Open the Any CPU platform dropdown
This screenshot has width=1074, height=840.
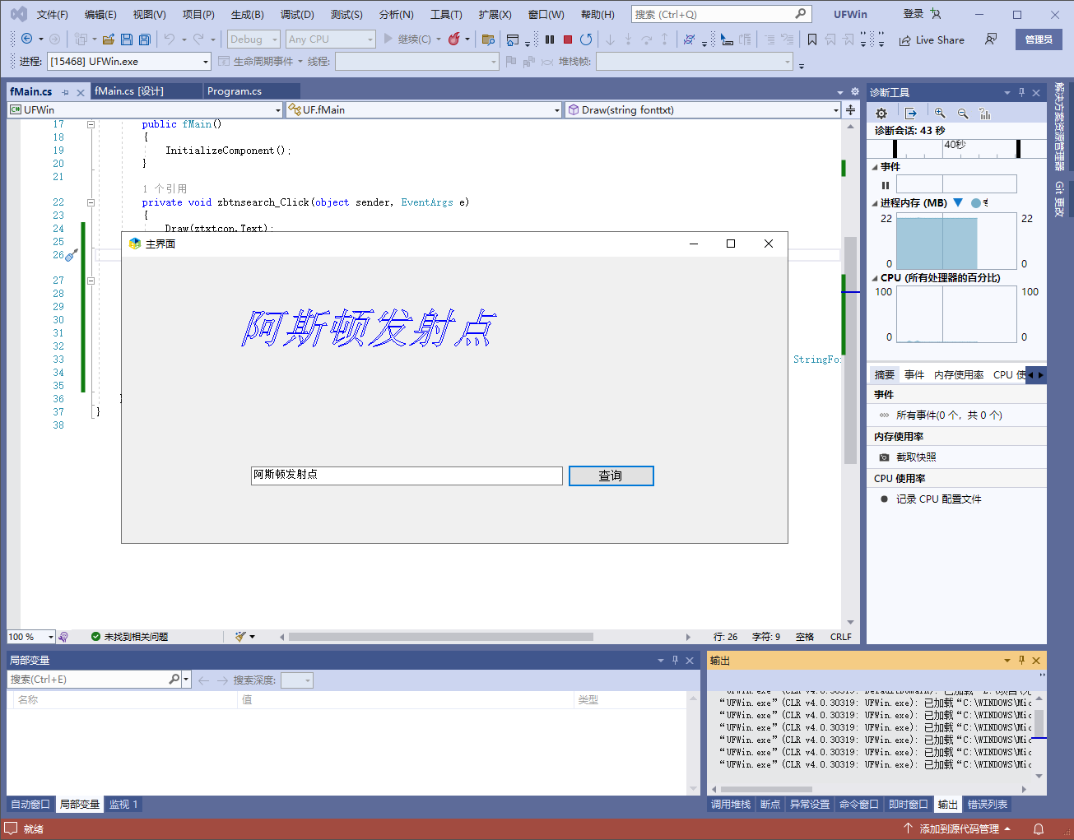tap(330, 39)
